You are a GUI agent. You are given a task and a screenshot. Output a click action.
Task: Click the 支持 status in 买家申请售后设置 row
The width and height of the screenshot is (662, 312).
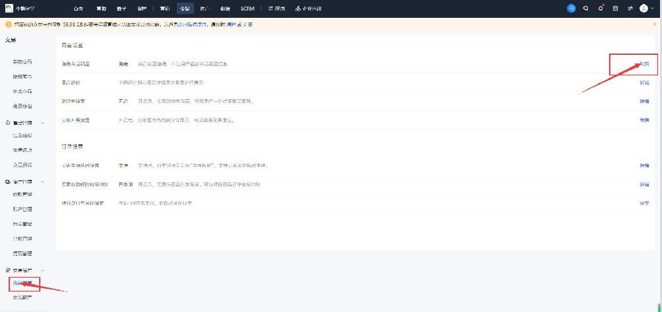(123, 165)
